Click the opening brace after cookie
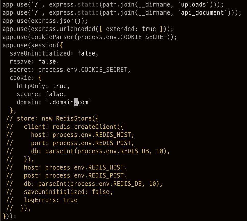The height and width of the screenshot is (221, 247). [40, 78]
